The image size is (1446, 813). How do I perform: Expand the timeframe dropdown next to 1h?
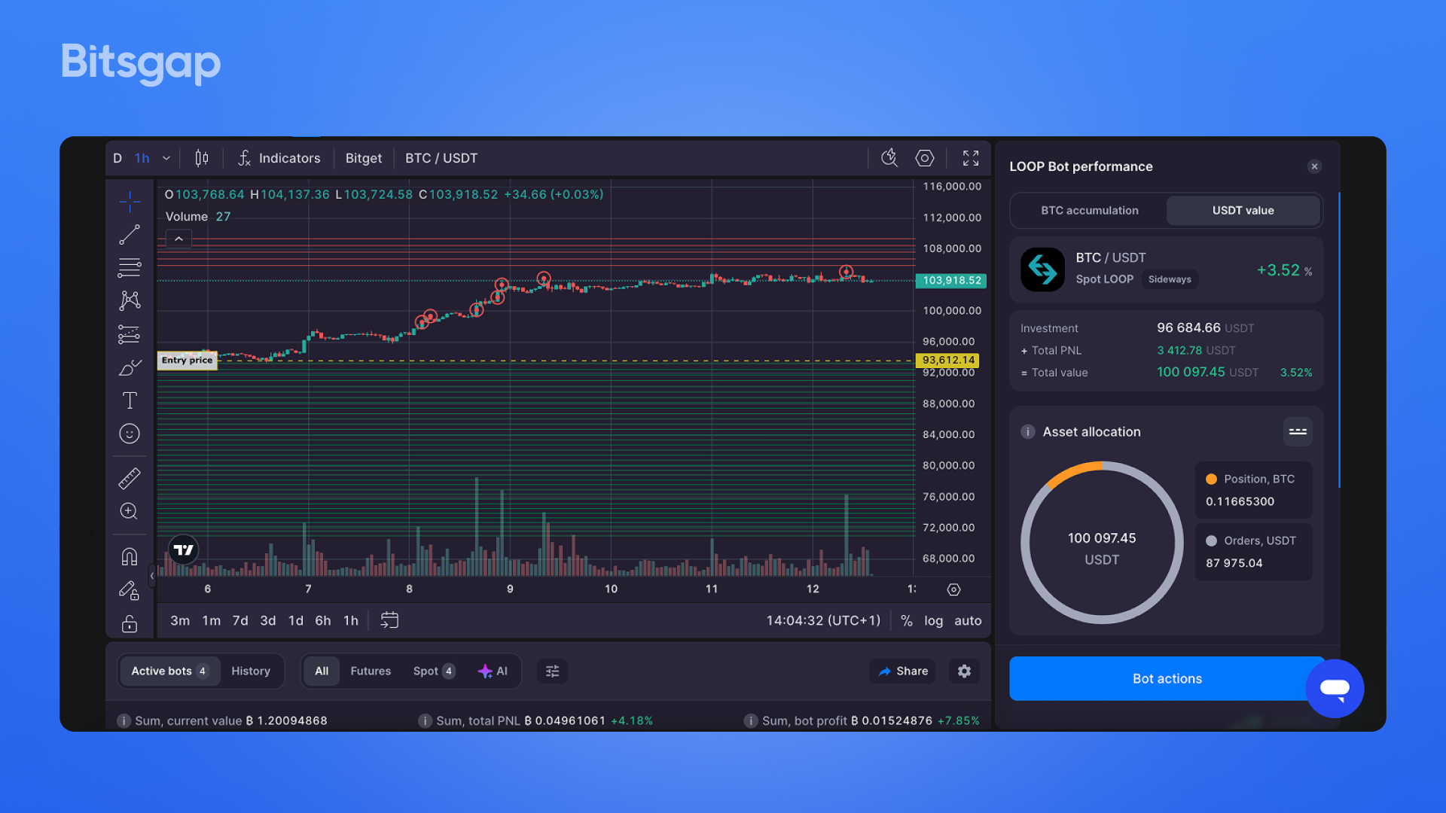click(166, 158)
